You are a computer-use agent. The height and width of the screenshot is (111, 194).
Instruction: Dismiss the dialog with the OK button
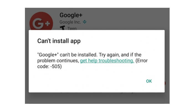[x=149, y=81]
